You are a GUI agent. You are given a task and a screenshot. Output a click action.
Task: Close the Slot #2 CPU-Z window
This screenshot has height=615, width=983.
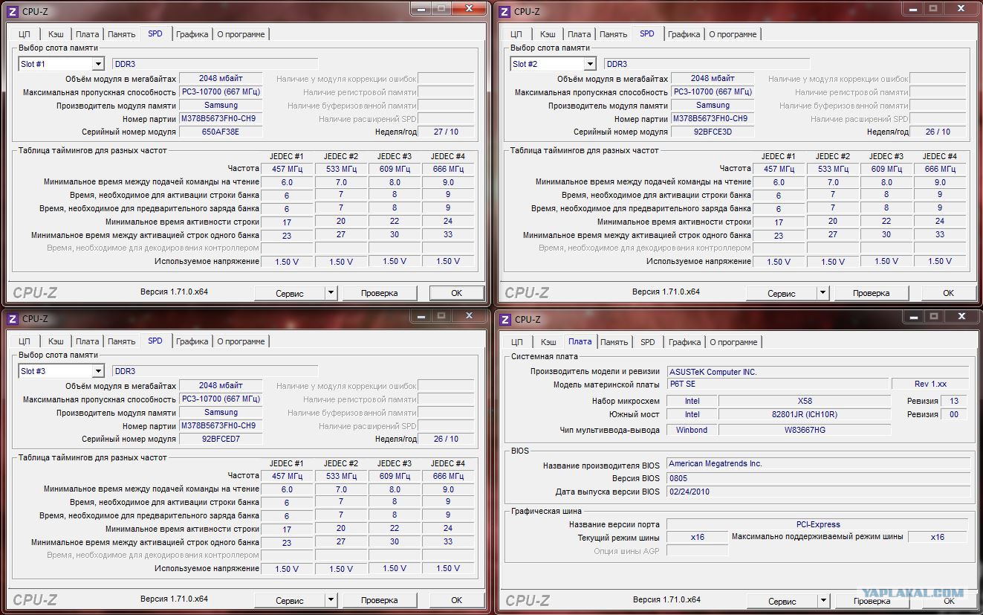[x=961, y=8]
